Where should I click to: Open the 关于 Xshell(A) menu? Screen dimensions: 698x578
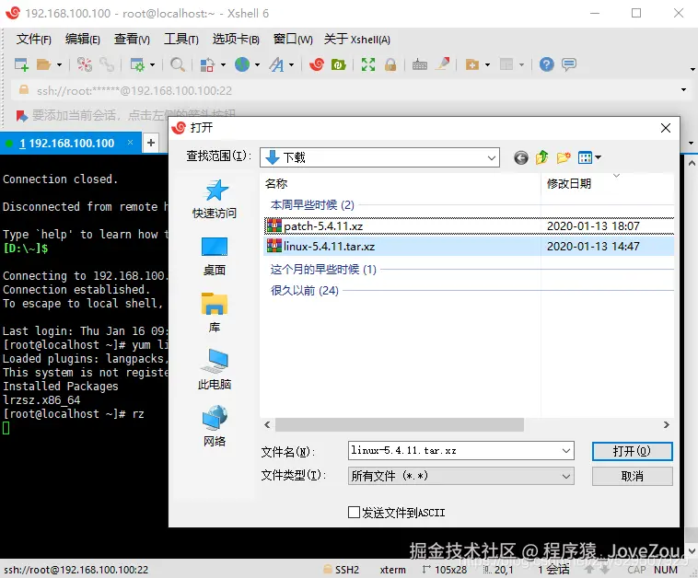(x=357, y=40)
